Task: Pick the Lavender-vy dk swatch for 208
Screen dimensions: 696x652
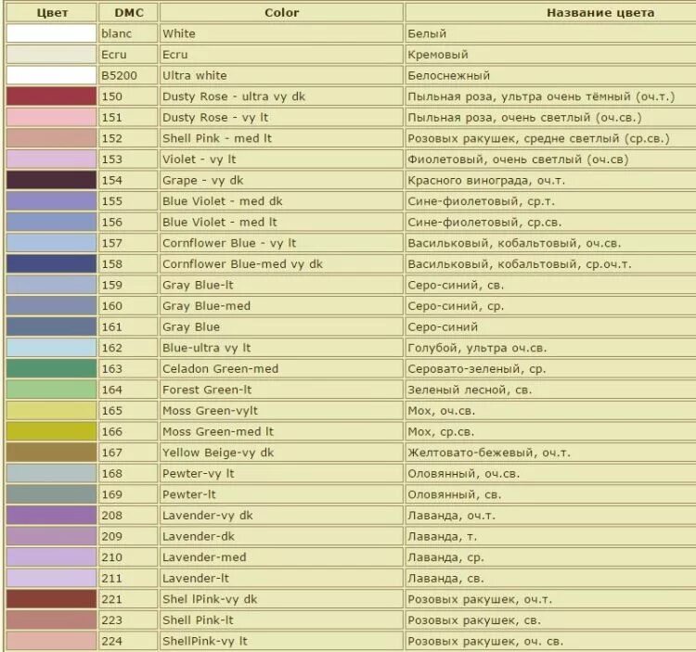Action: click(x=51, y=516)
